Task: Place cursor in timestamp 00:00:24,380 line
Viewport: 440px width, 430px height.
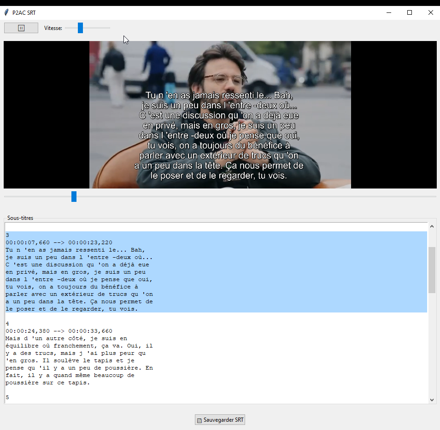Action: pos(59,331)
